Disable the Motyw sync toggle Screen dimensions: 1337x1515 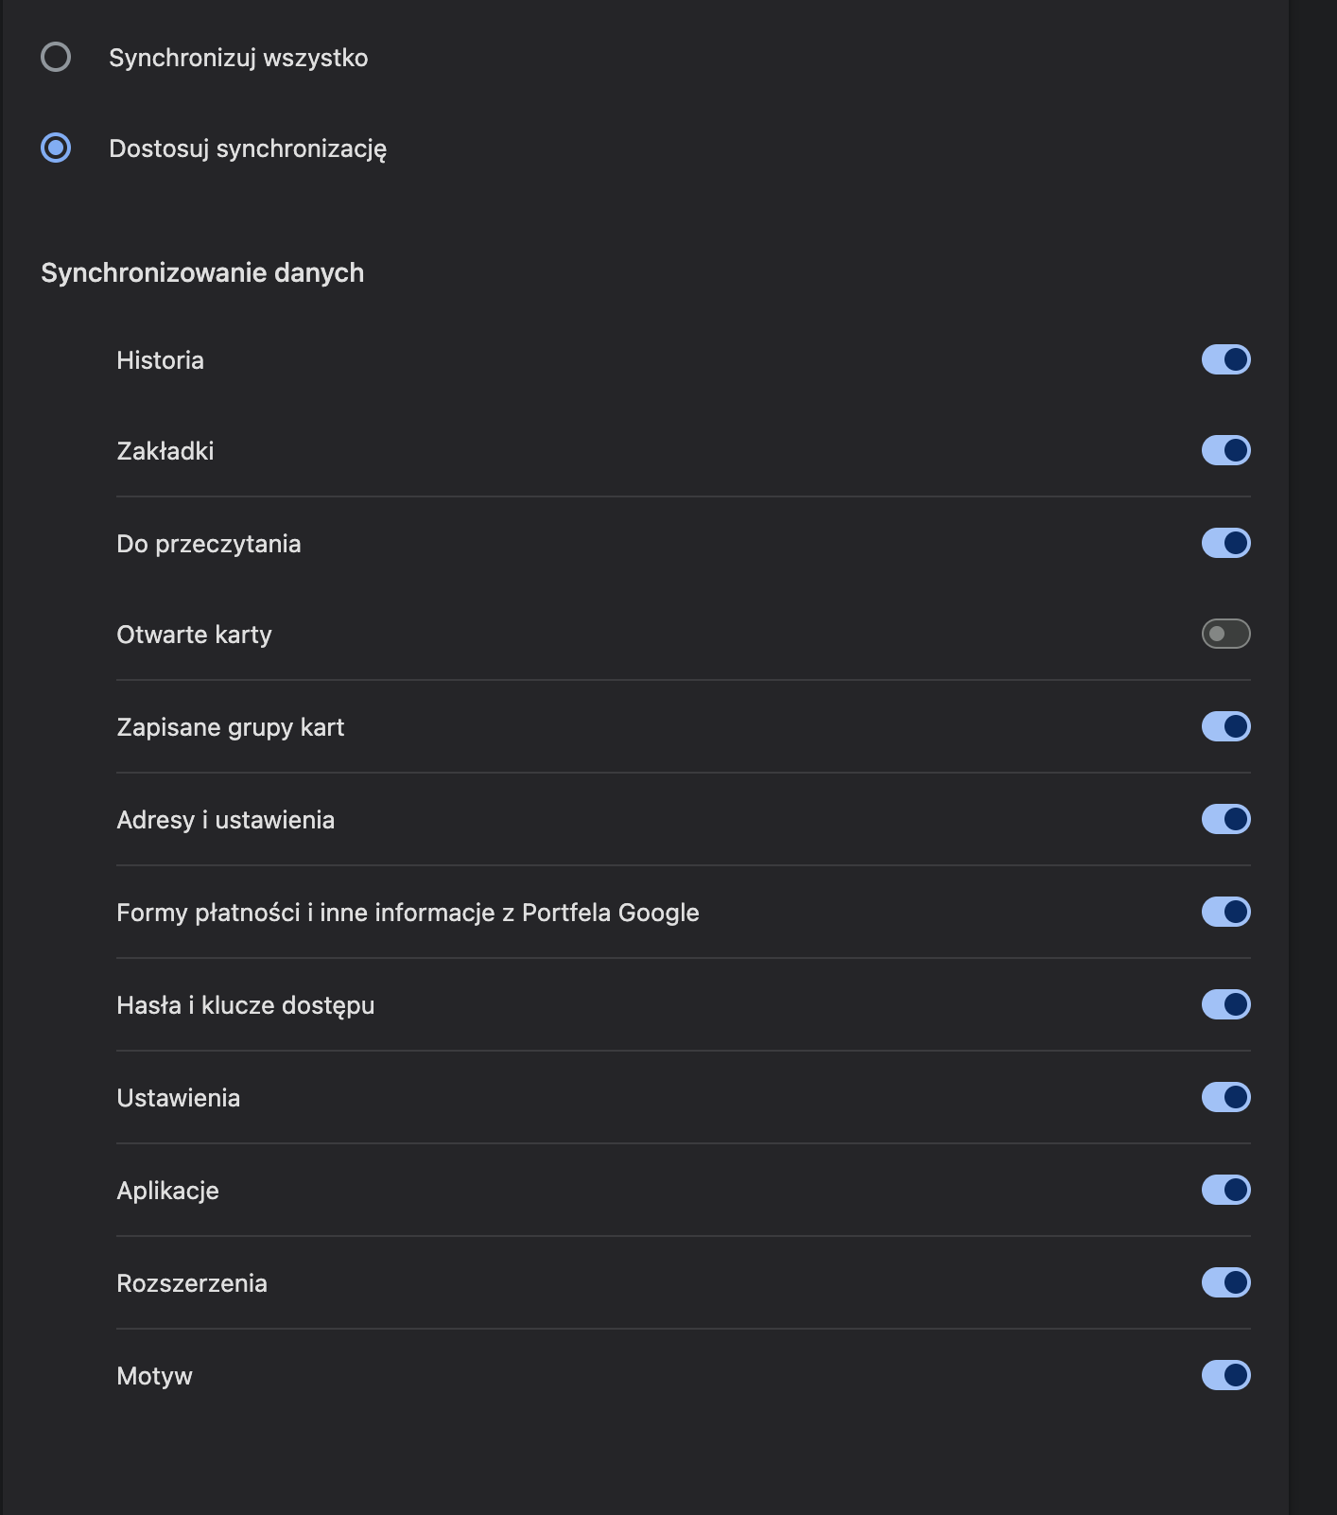[1225, 1376]
